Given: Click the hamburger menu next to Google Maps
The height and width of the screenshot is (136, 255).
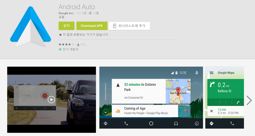Looking at the screenshot, I should click(x=211, y=73).
